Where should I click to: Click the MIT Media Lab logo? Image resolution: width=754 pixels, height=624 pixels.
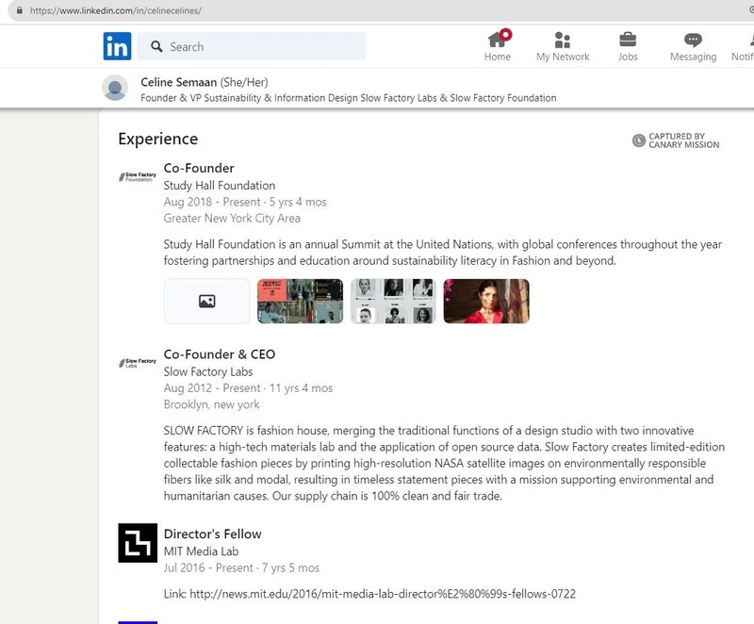pyautogui.click(x=138, y=543)
